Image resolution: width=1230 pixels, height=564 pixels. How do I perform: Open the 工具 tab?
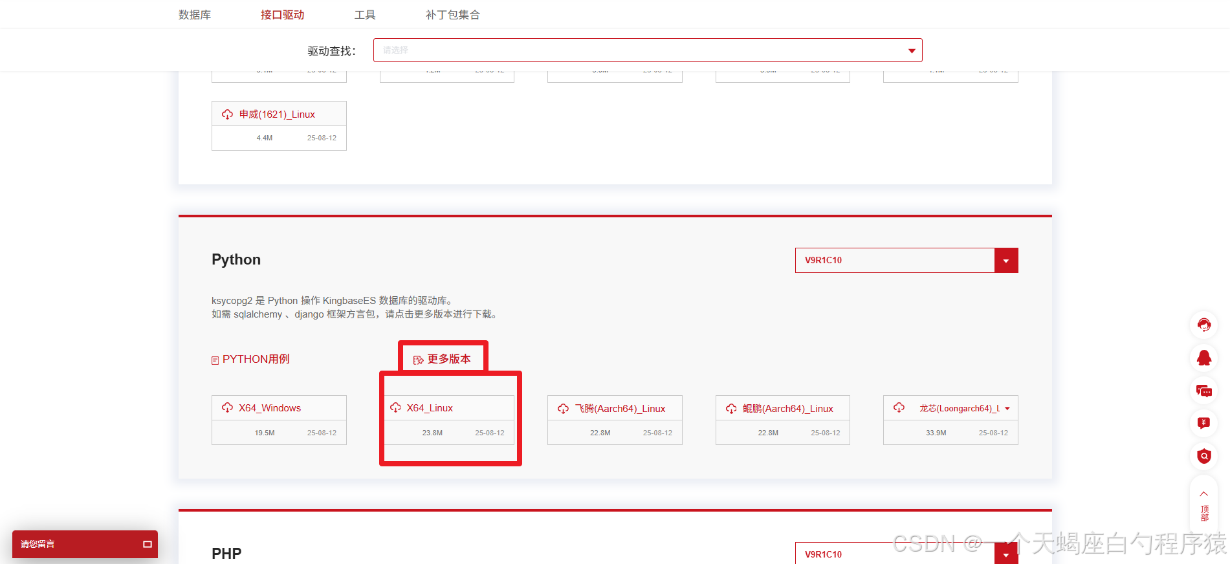pos(365,15)
